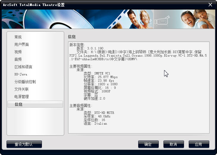Screen dimensions: 217x155
Task: Open 分级播放控制 settings
Action: click(25, 82)
